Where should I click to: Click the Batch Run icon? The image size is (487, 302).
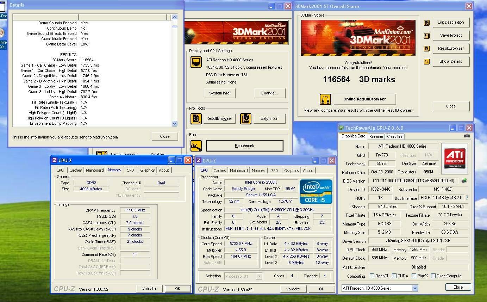click(x=246, y=119)
